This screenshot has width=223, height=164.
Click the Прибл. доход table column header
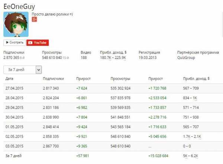point(196,79)
